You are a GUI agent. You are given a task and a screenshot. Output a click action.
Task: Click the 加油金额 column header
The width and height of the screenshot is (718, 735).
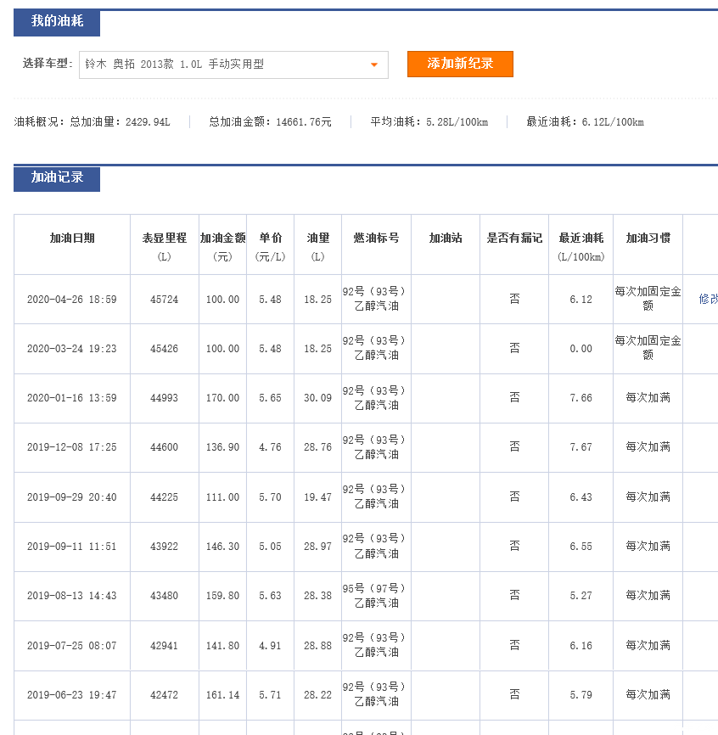(x=222, y=238)
